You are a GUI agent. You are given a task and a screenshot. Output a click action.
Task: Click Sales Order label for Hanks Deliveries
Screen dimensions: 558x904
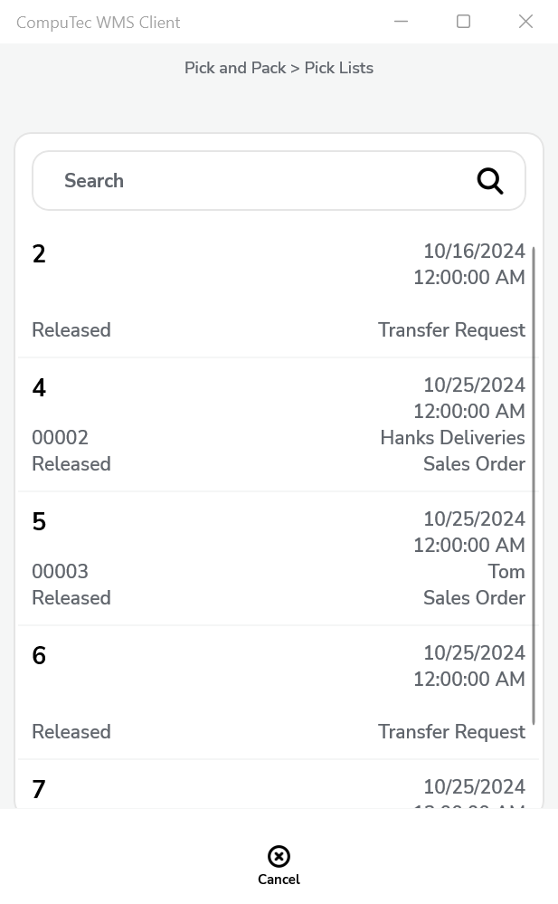pos(474,464)
